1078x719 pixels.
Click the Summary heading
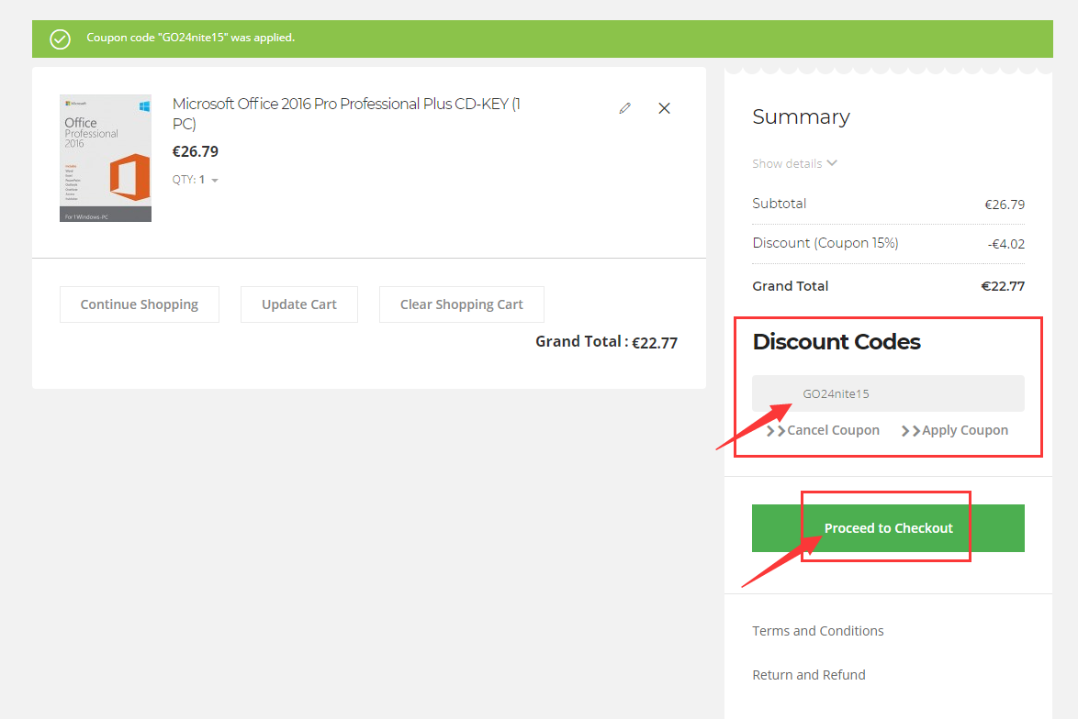click(801, 116)
